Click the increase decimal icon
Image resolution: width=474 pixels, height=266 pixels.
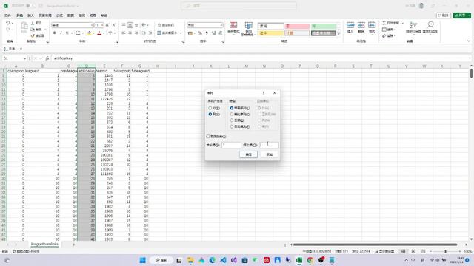[x=214, y=33]
